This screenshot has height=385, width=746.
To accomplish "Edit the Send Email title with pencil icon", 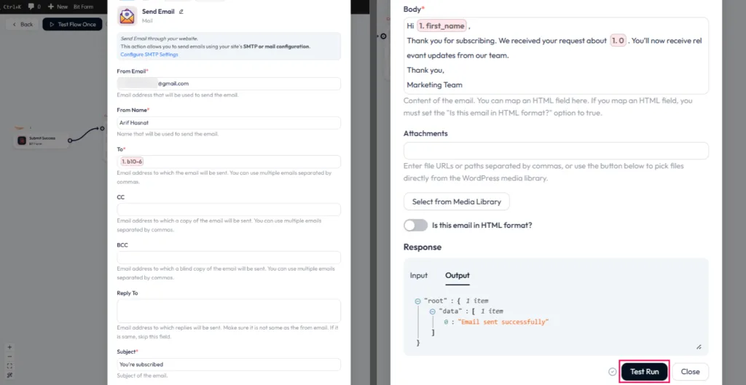I will click(x=181, y=12).
